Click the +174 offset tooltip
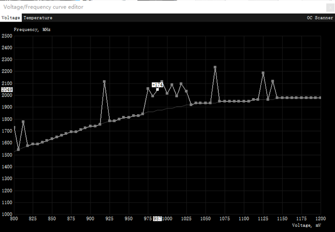The height and width of the screenshot is (232, 335). [x=157, y=85]
